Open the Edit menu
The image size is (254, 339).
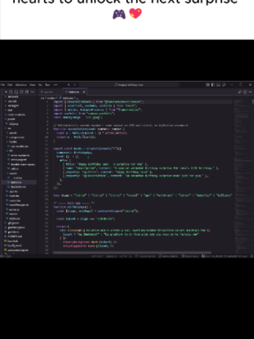point(10,85)
